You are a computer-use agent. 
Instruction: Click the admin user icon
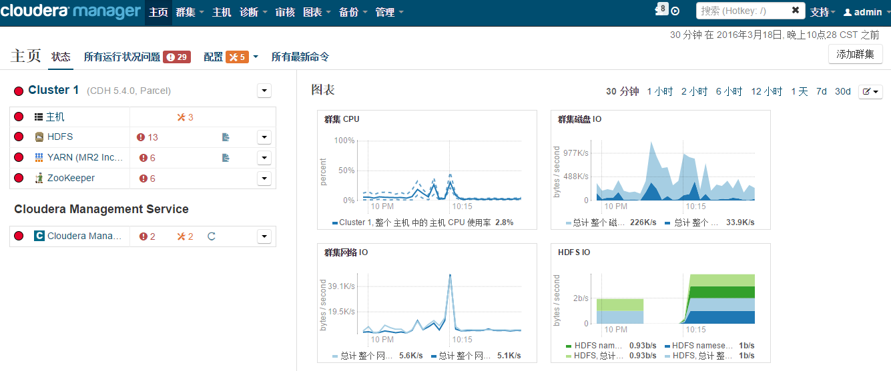coord(848,12)
